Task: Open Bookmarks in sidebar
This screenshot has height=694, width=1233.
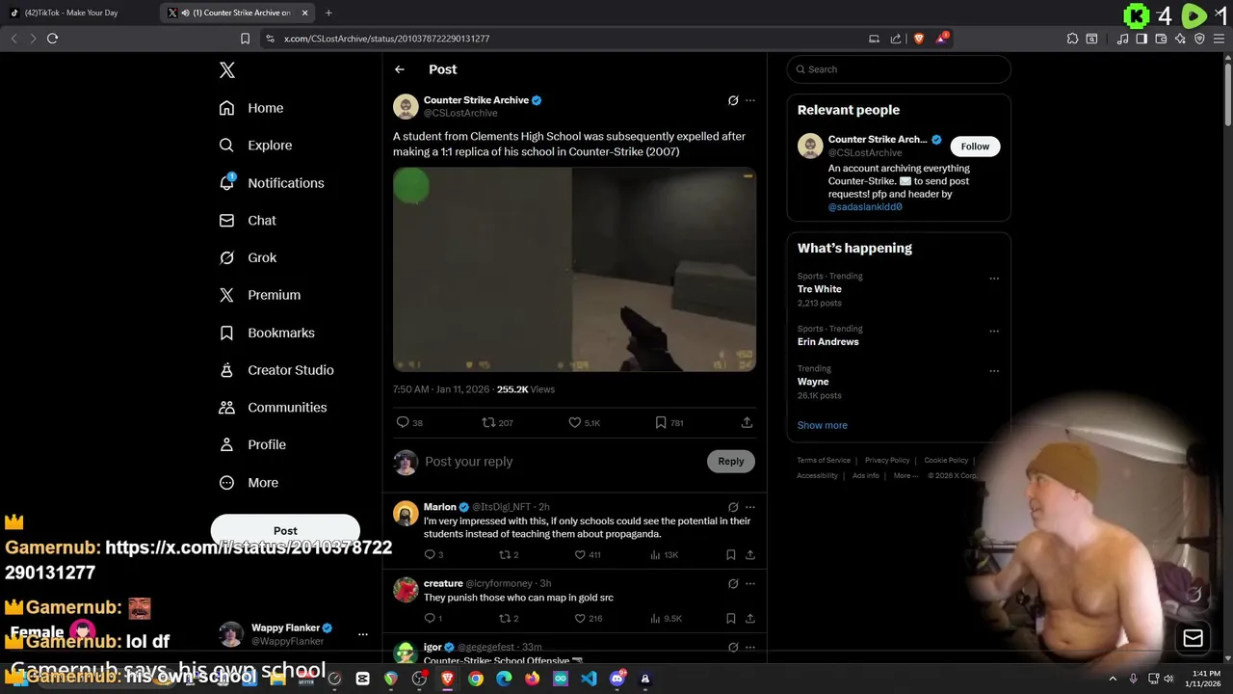Action: pos(267,333)
